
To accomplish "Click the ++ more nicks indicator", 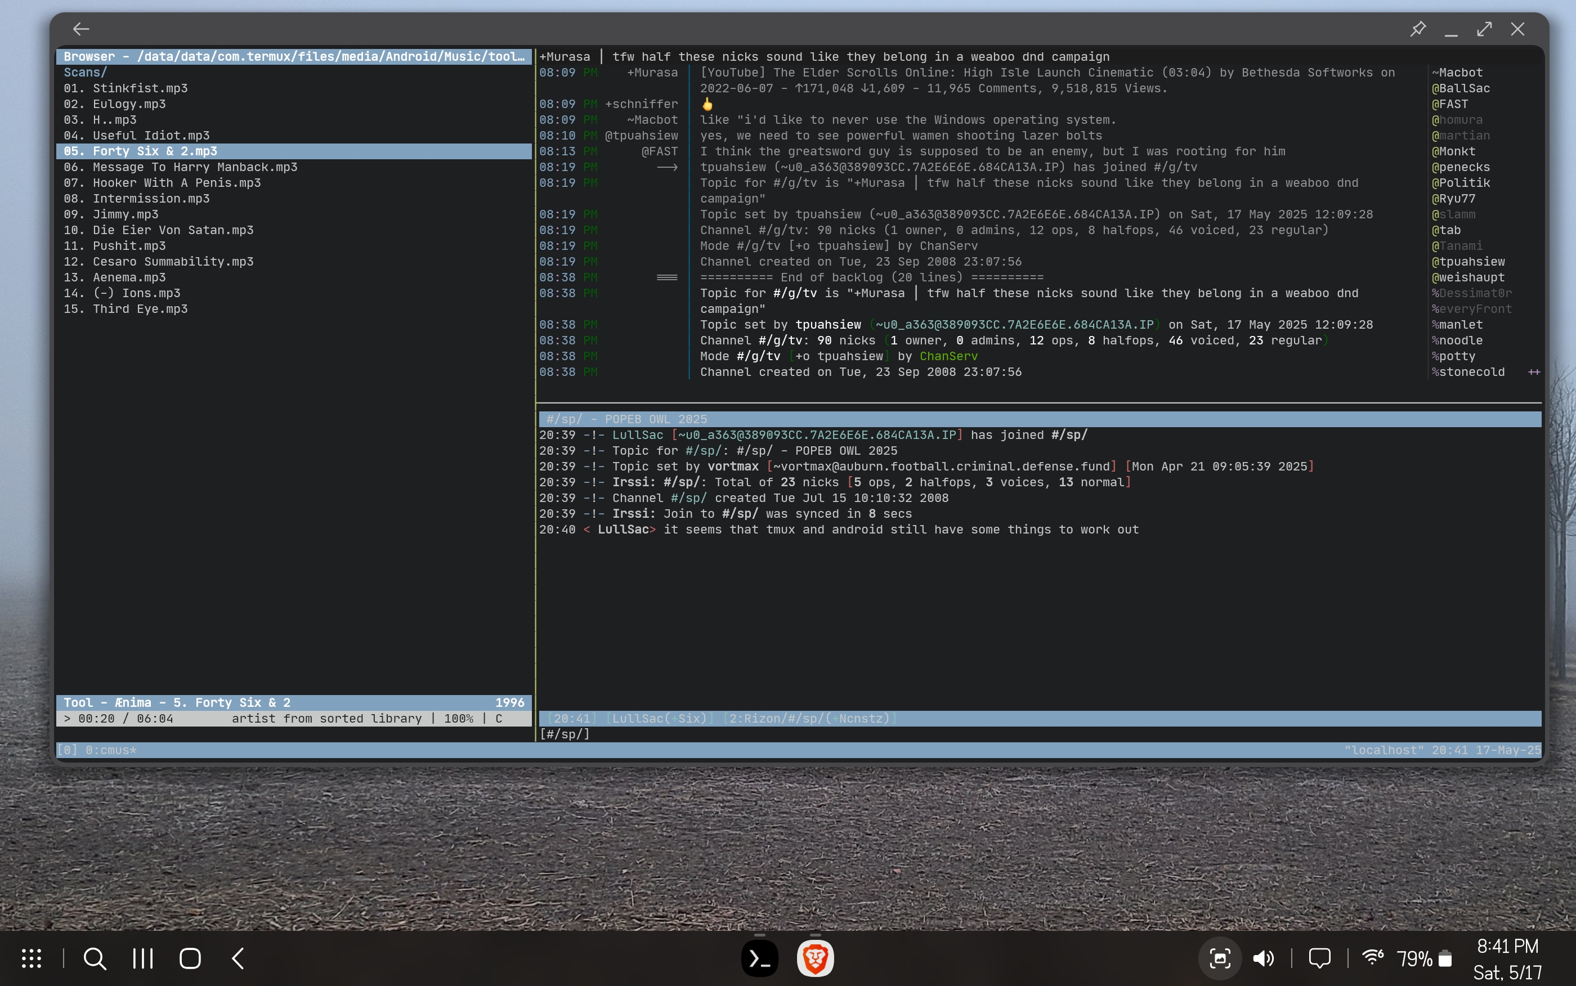I will (x=1534, y=371).
